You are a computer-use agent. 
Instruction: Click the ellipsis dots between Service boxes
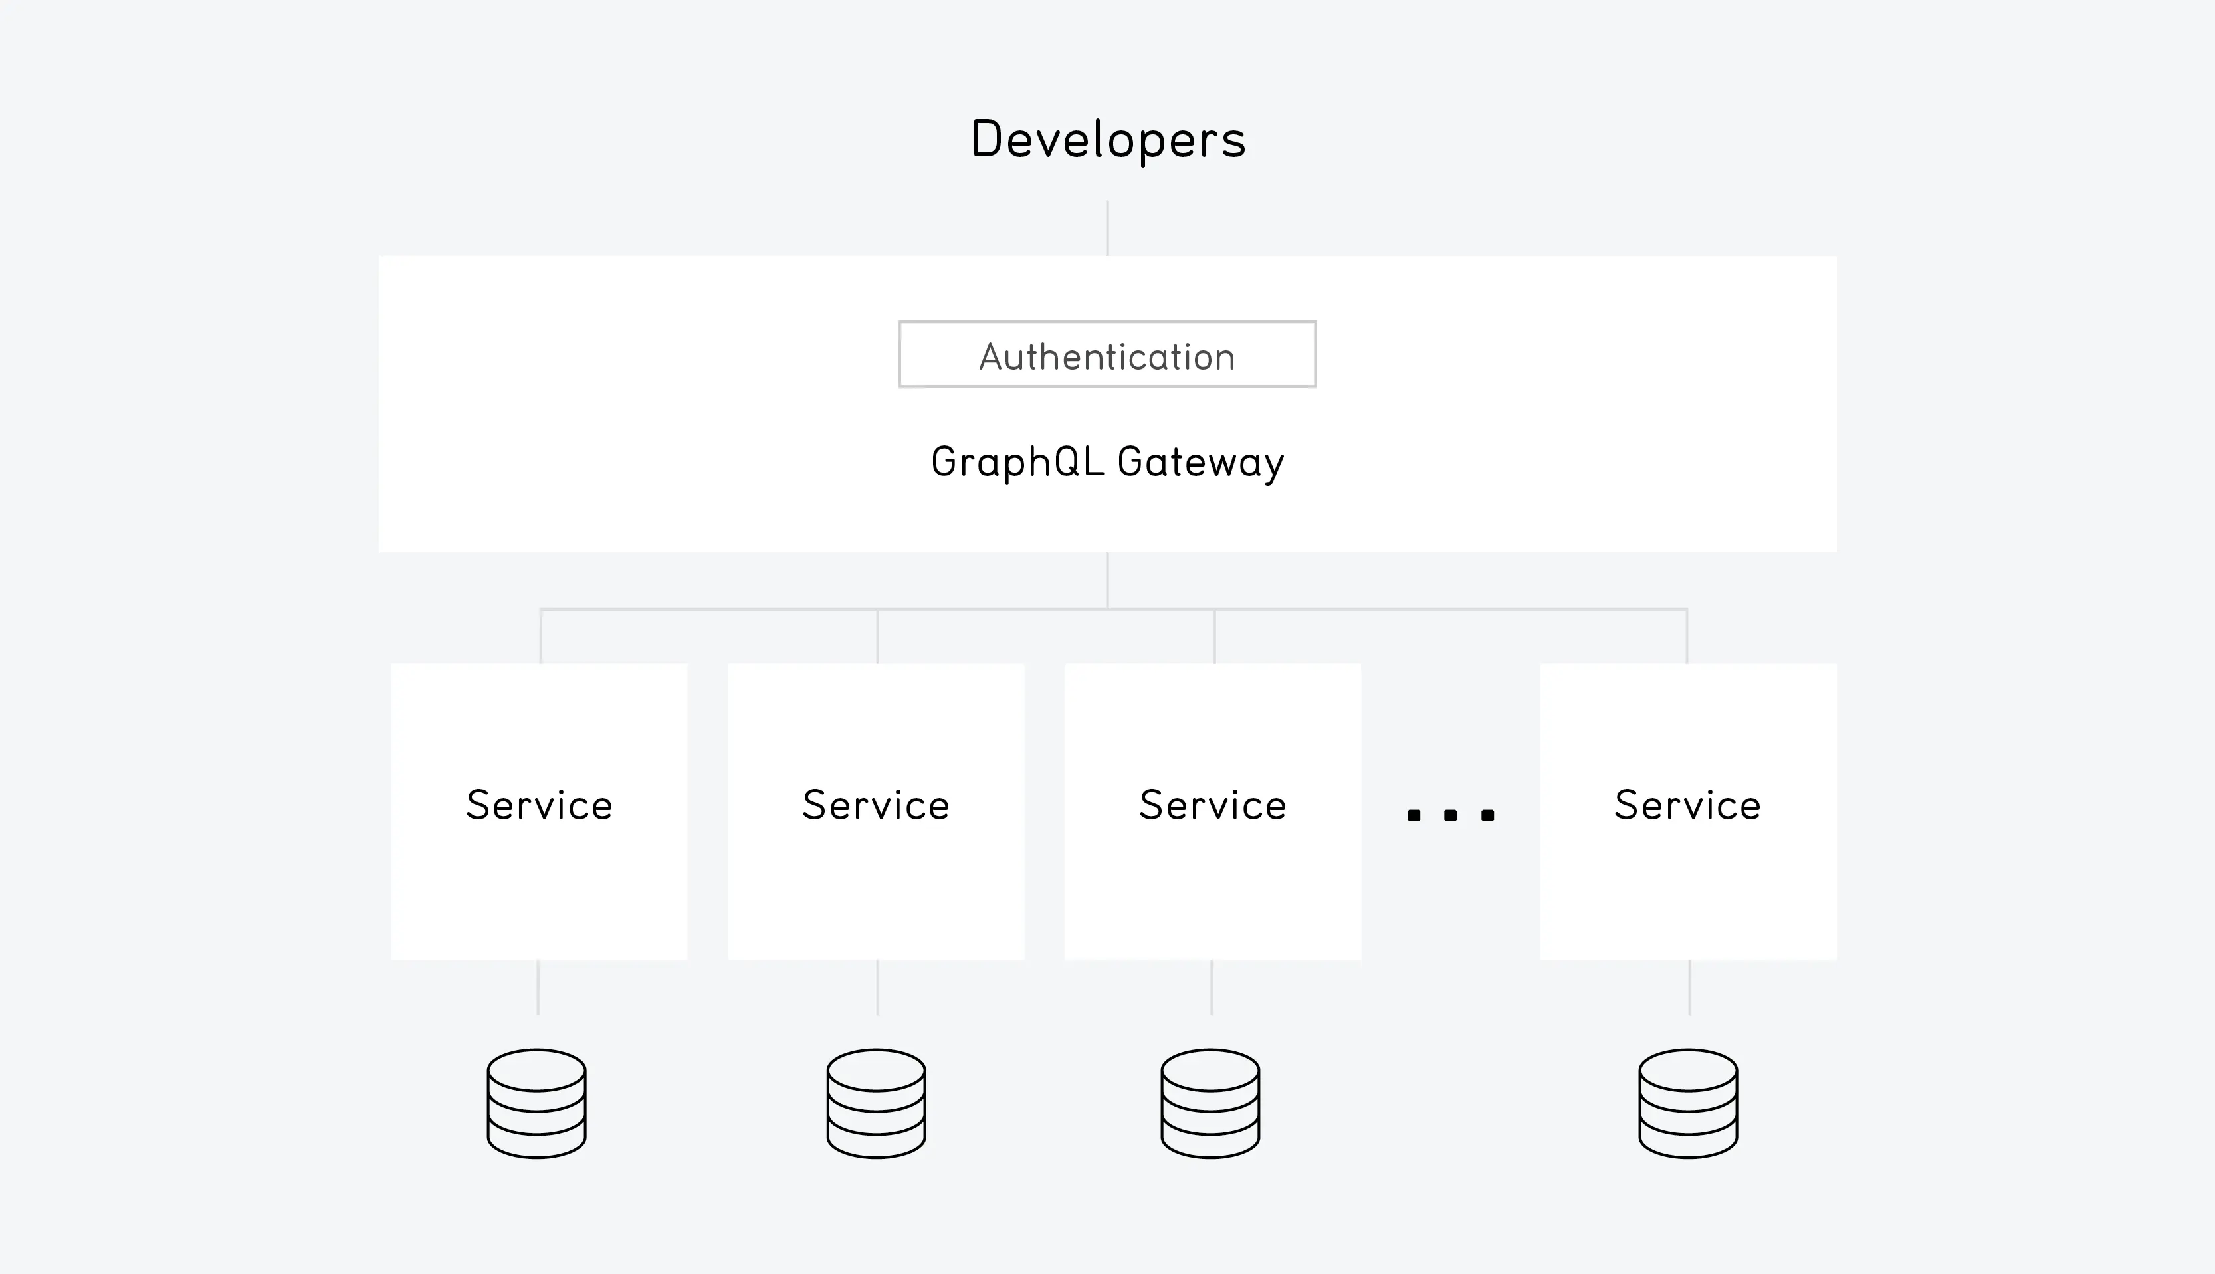point(1451,815)
